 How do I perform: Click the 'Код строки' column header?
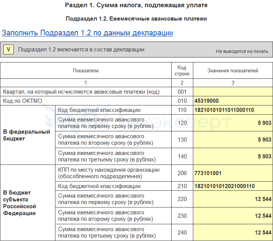tap(182, 70)
